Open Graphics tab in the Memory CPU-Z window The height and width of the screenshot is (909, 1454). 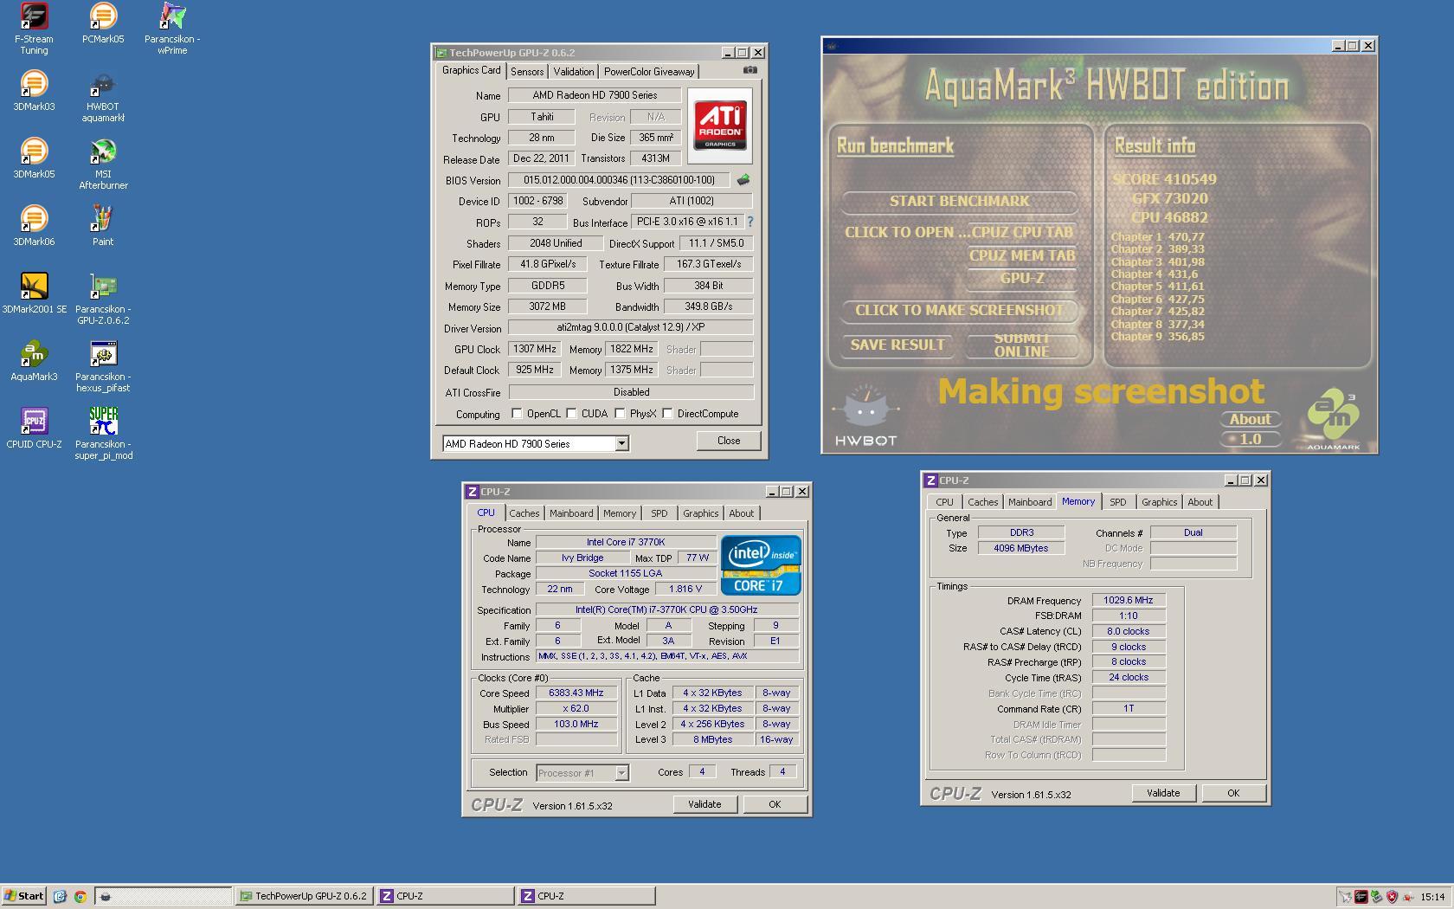(1159, 502)
